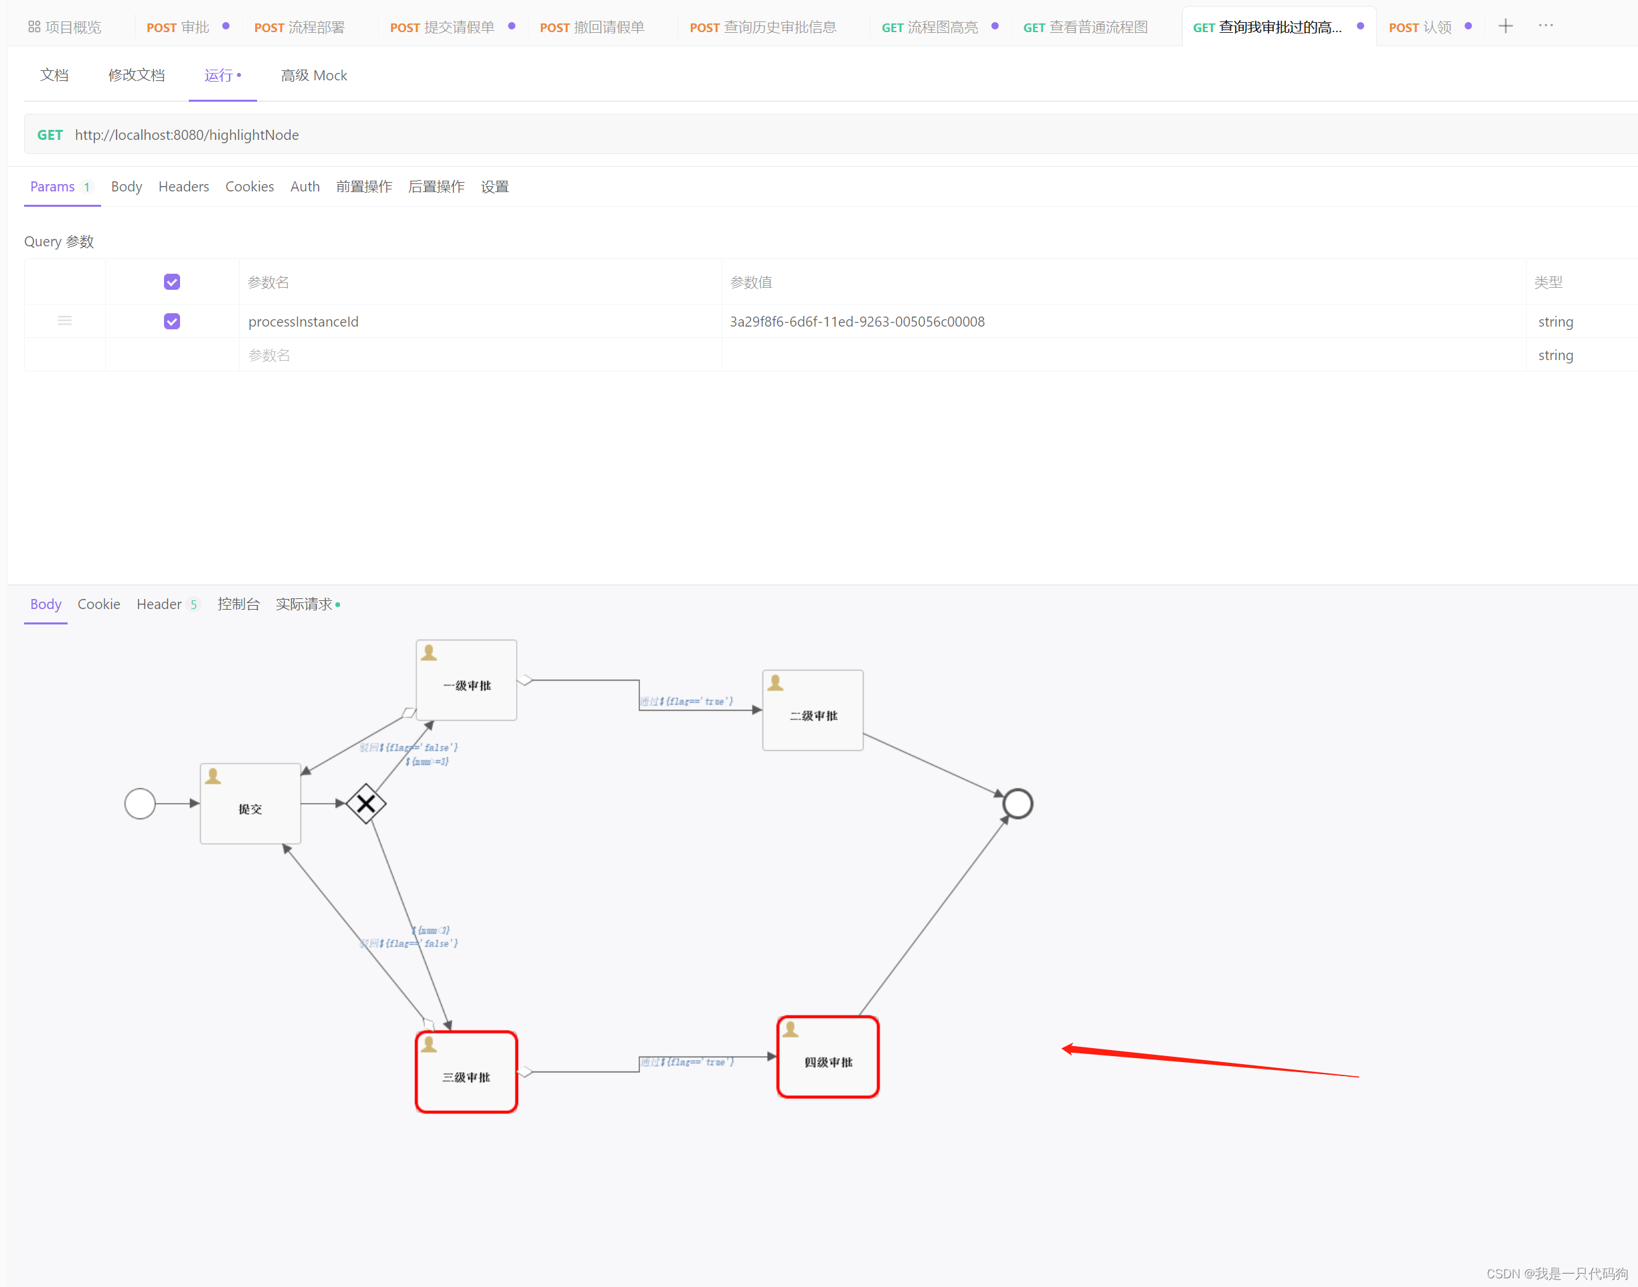
Task: Open the GET 流程图高亮 request tab
Action: coord(930,26)
